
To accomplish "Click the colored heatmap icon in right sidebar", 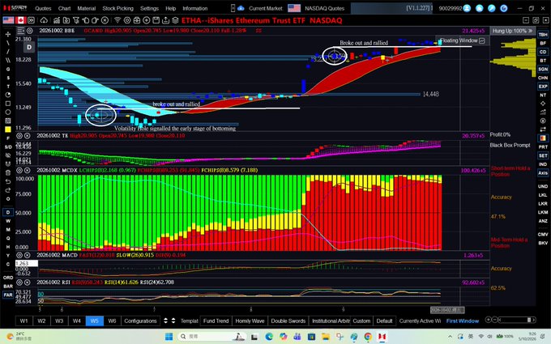I will coord(543,138).
